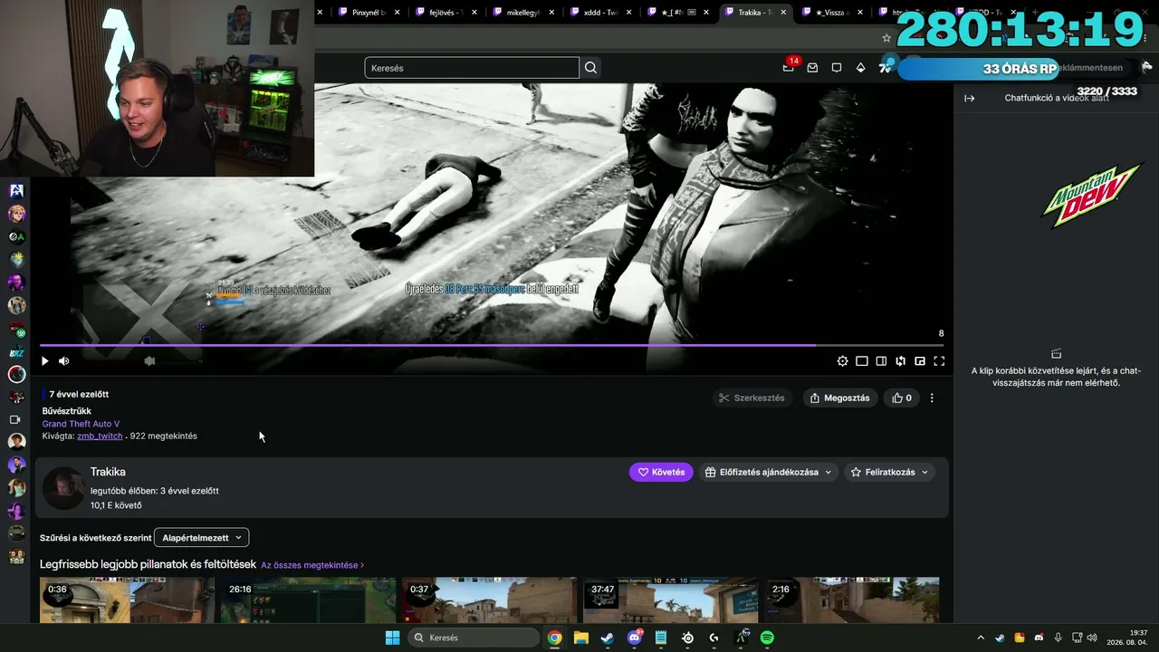
Task: Open the Grand Theft Auto V category link
Action: coord(81,424)
